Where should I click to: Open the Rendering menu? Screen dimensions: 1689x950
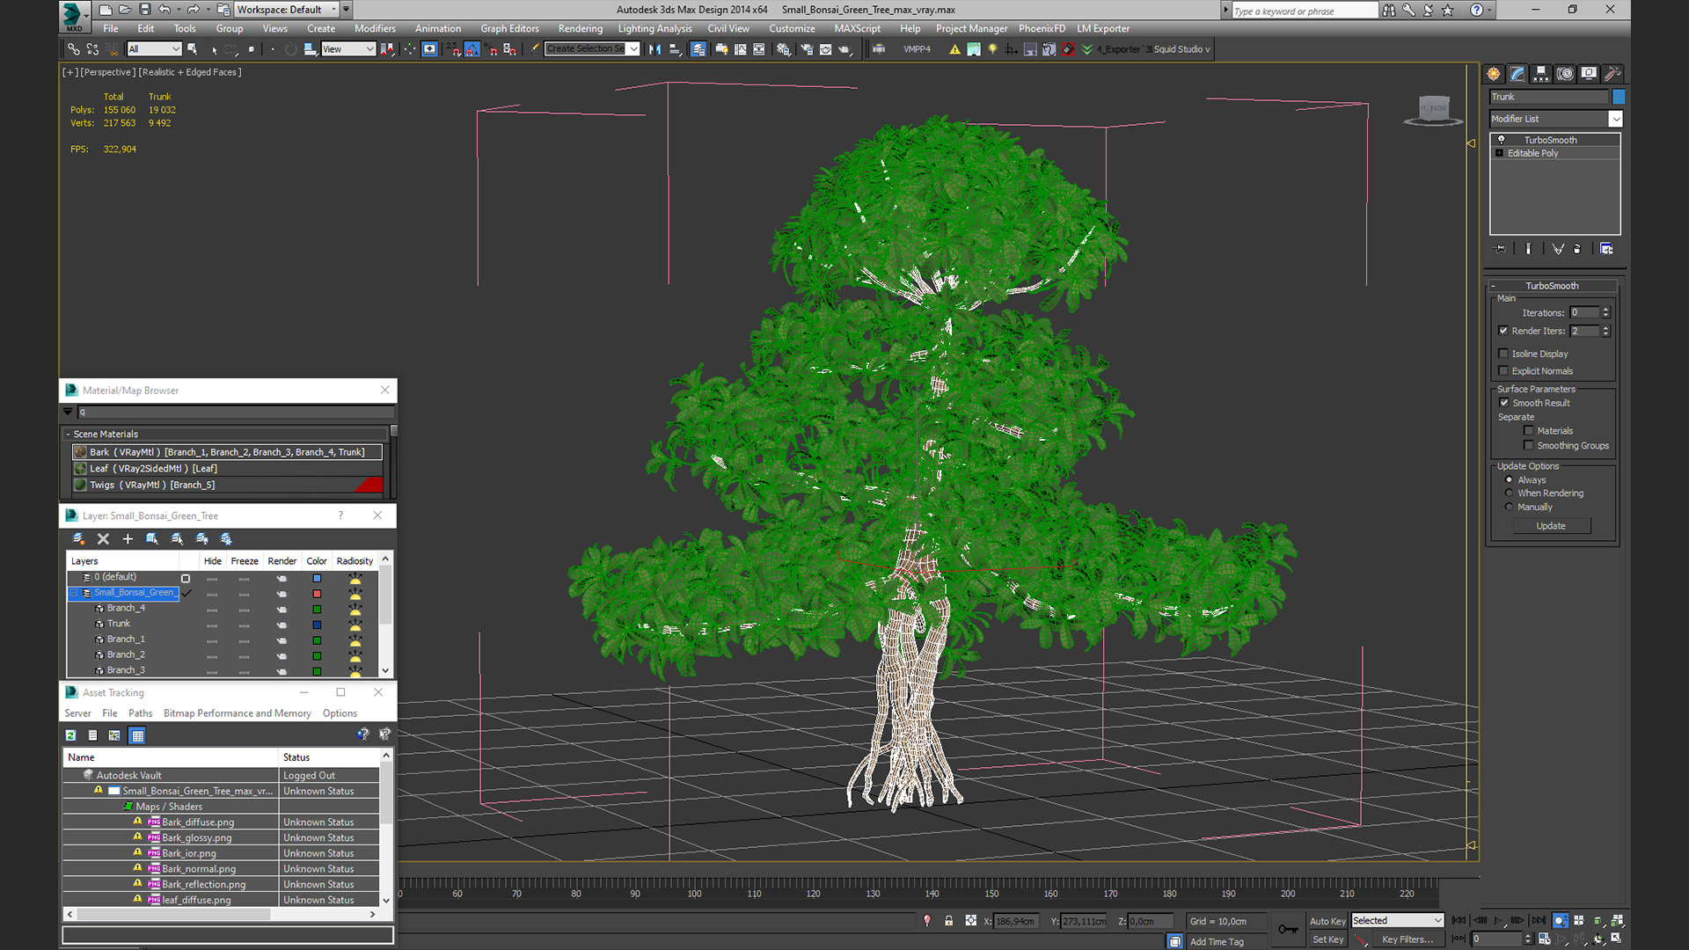pos(580,28)
